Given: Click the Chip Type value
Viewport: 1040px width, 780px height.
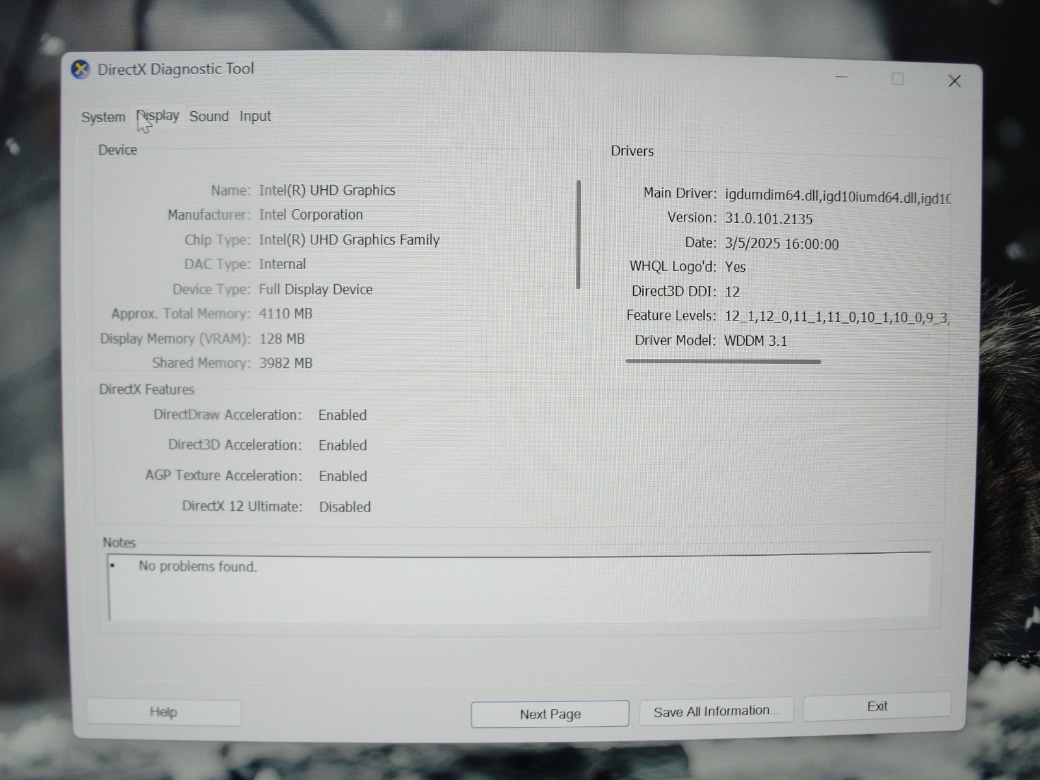Looking at the screenshot, I should coord(349,240).
